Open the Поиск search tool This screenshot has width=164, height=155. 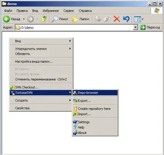click(x=60, y=19)
